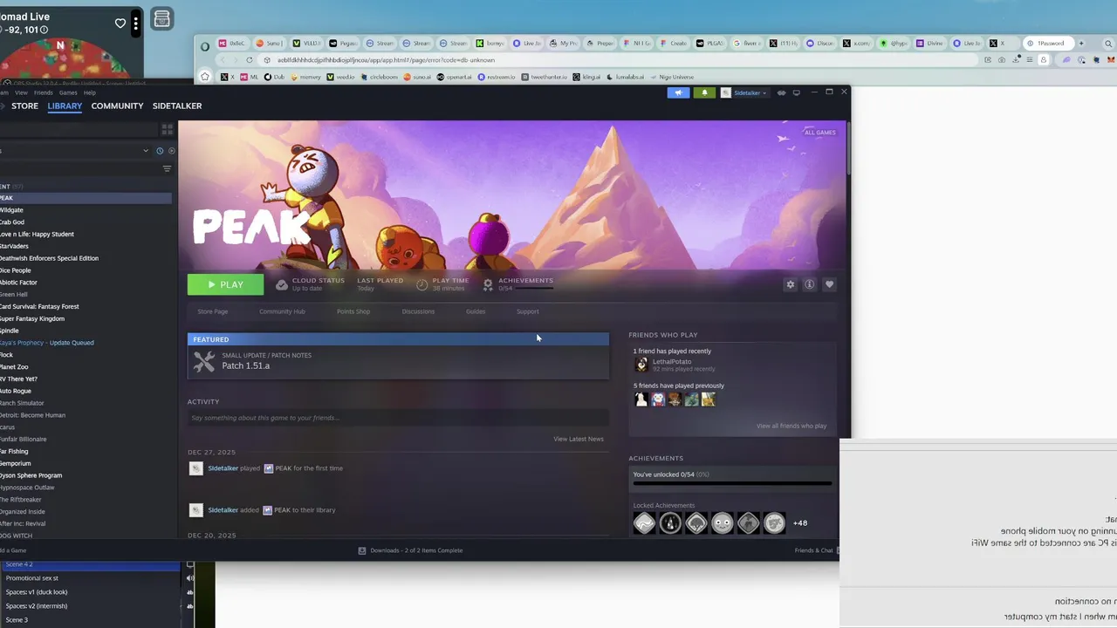Open the SIDETALKER profile tab
1117x628 pixels.
(x=177, y=106)
